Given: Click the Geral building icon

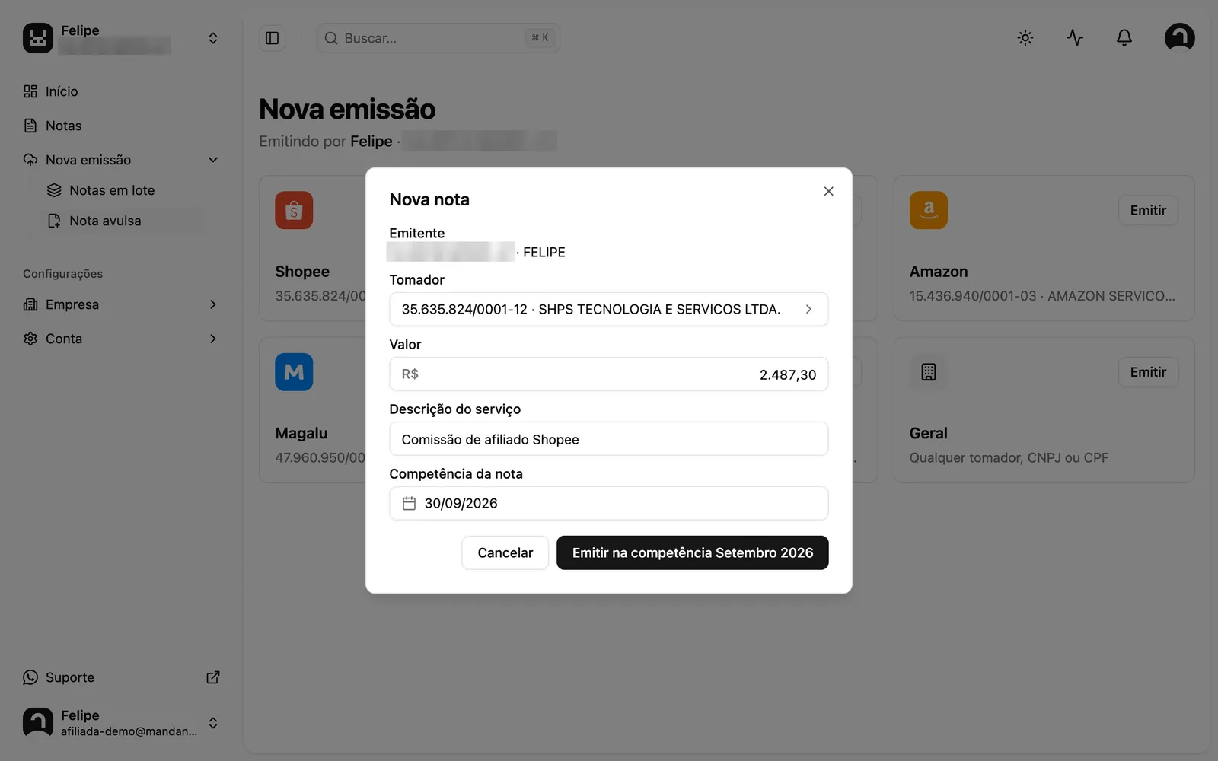Looking at the screenshot, I should click(x=929, y=372).
